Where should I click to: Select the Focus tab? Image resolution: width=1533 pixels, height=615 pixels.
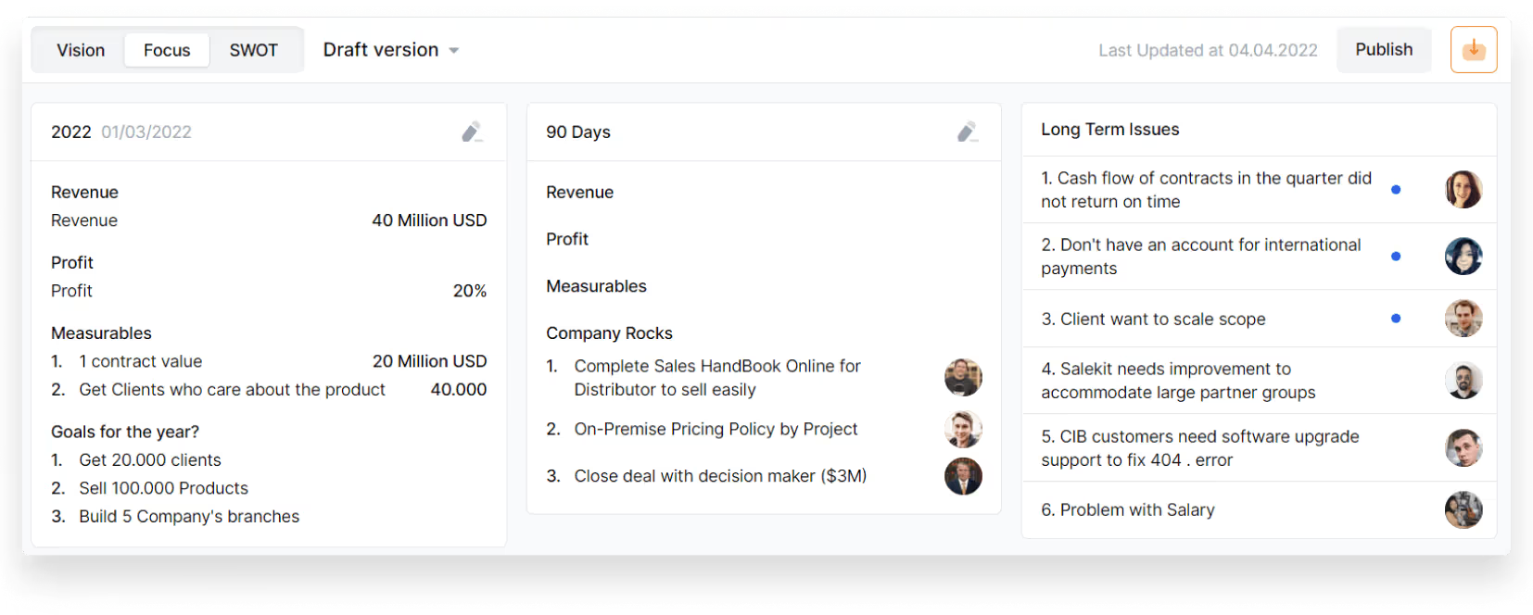[x=167, y=50]
